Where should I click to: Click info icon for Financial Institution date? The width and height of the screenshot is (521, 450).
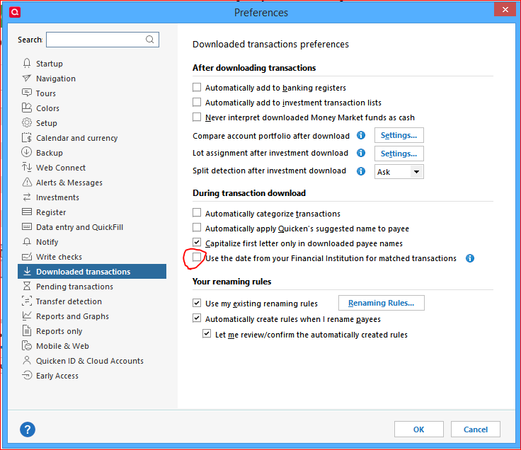pyautogui.click(x=470, y=258)
